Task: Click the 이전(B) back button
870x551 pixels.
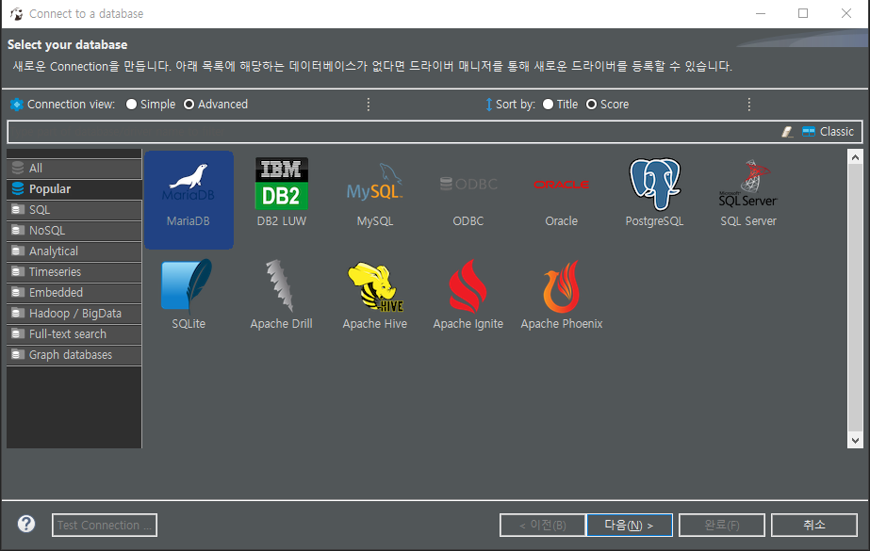Action: pos(543,525)
